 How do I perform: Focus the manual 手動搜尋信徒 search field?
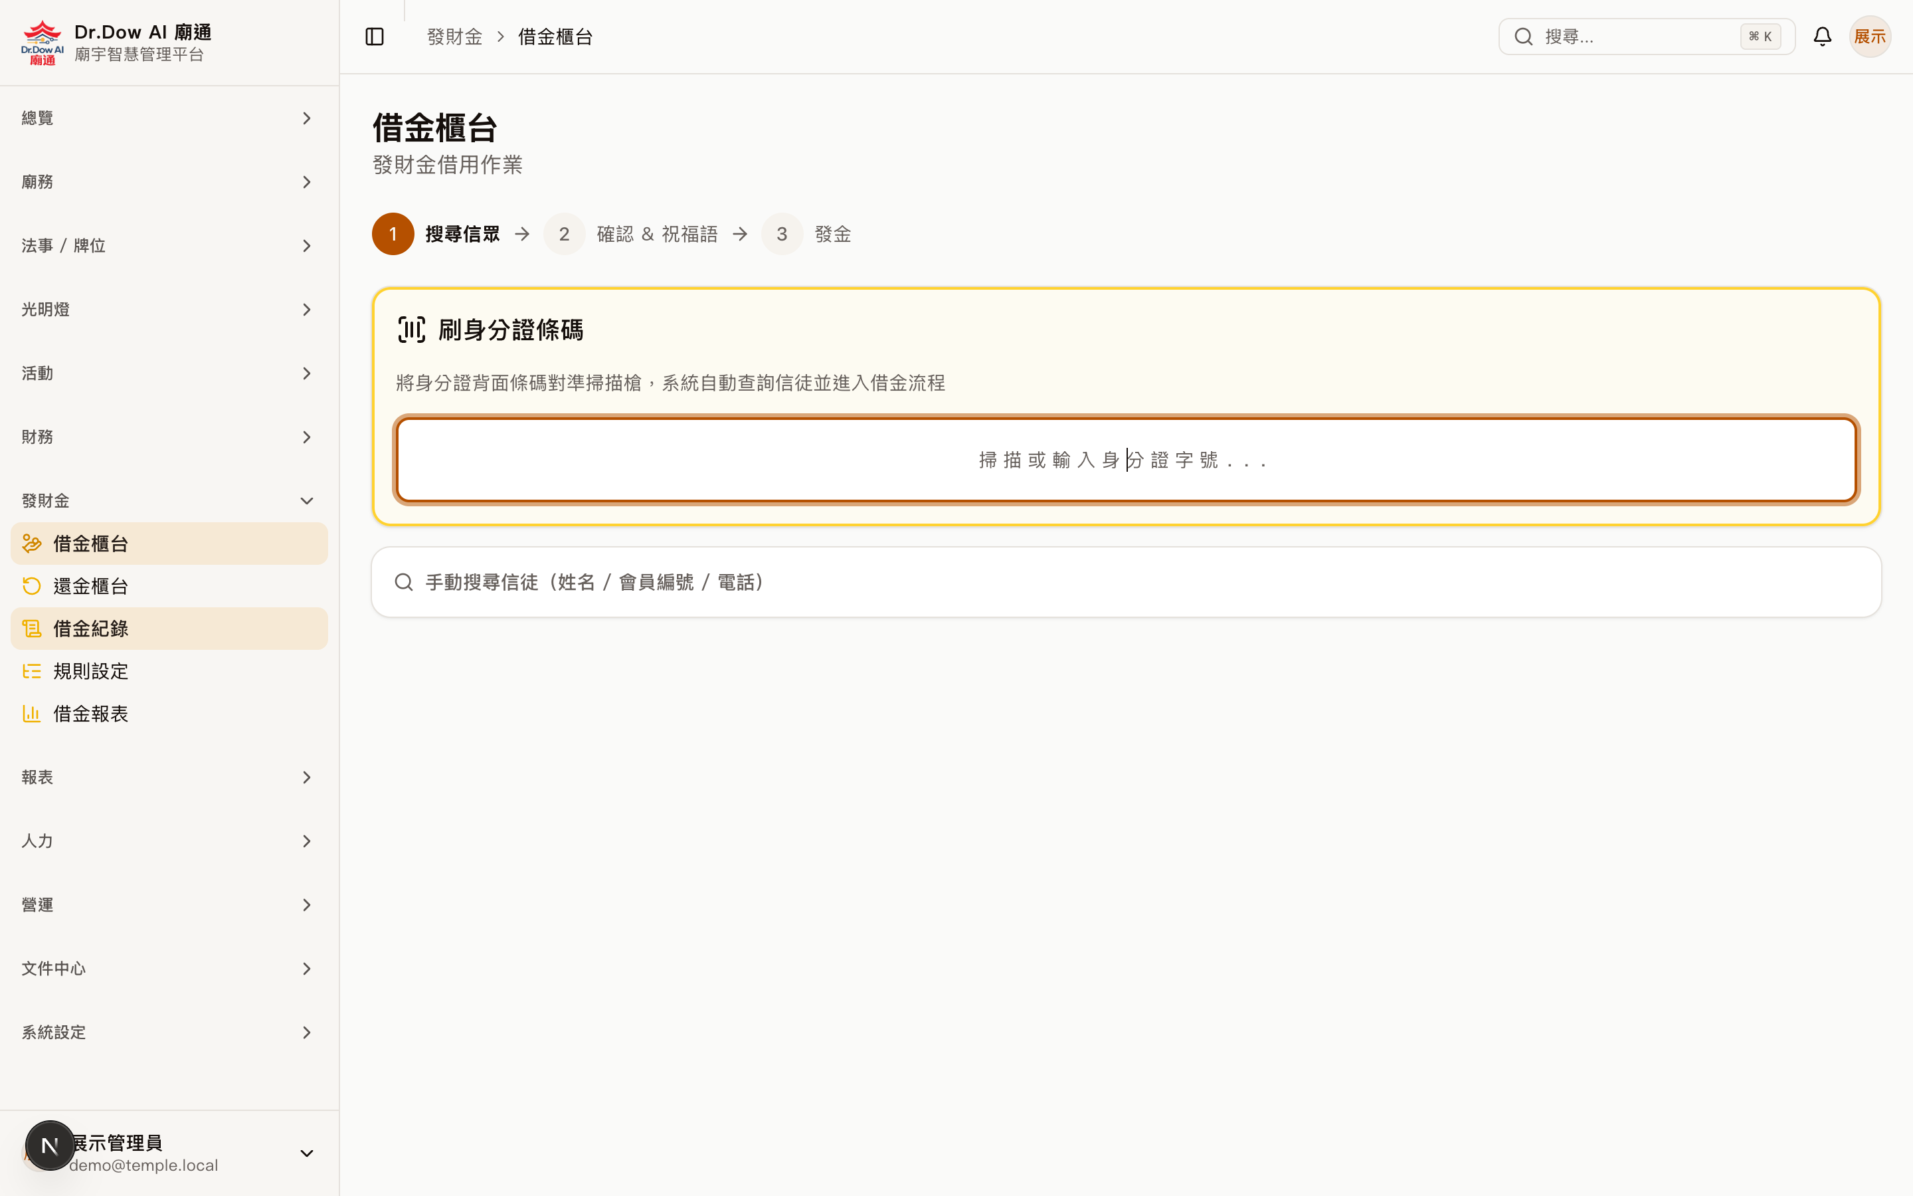[949, 581]
